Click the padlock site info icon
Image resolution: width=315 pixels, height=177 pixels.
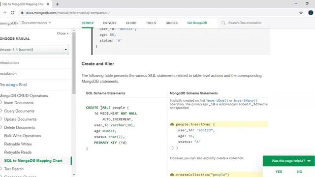coord(22,13)
